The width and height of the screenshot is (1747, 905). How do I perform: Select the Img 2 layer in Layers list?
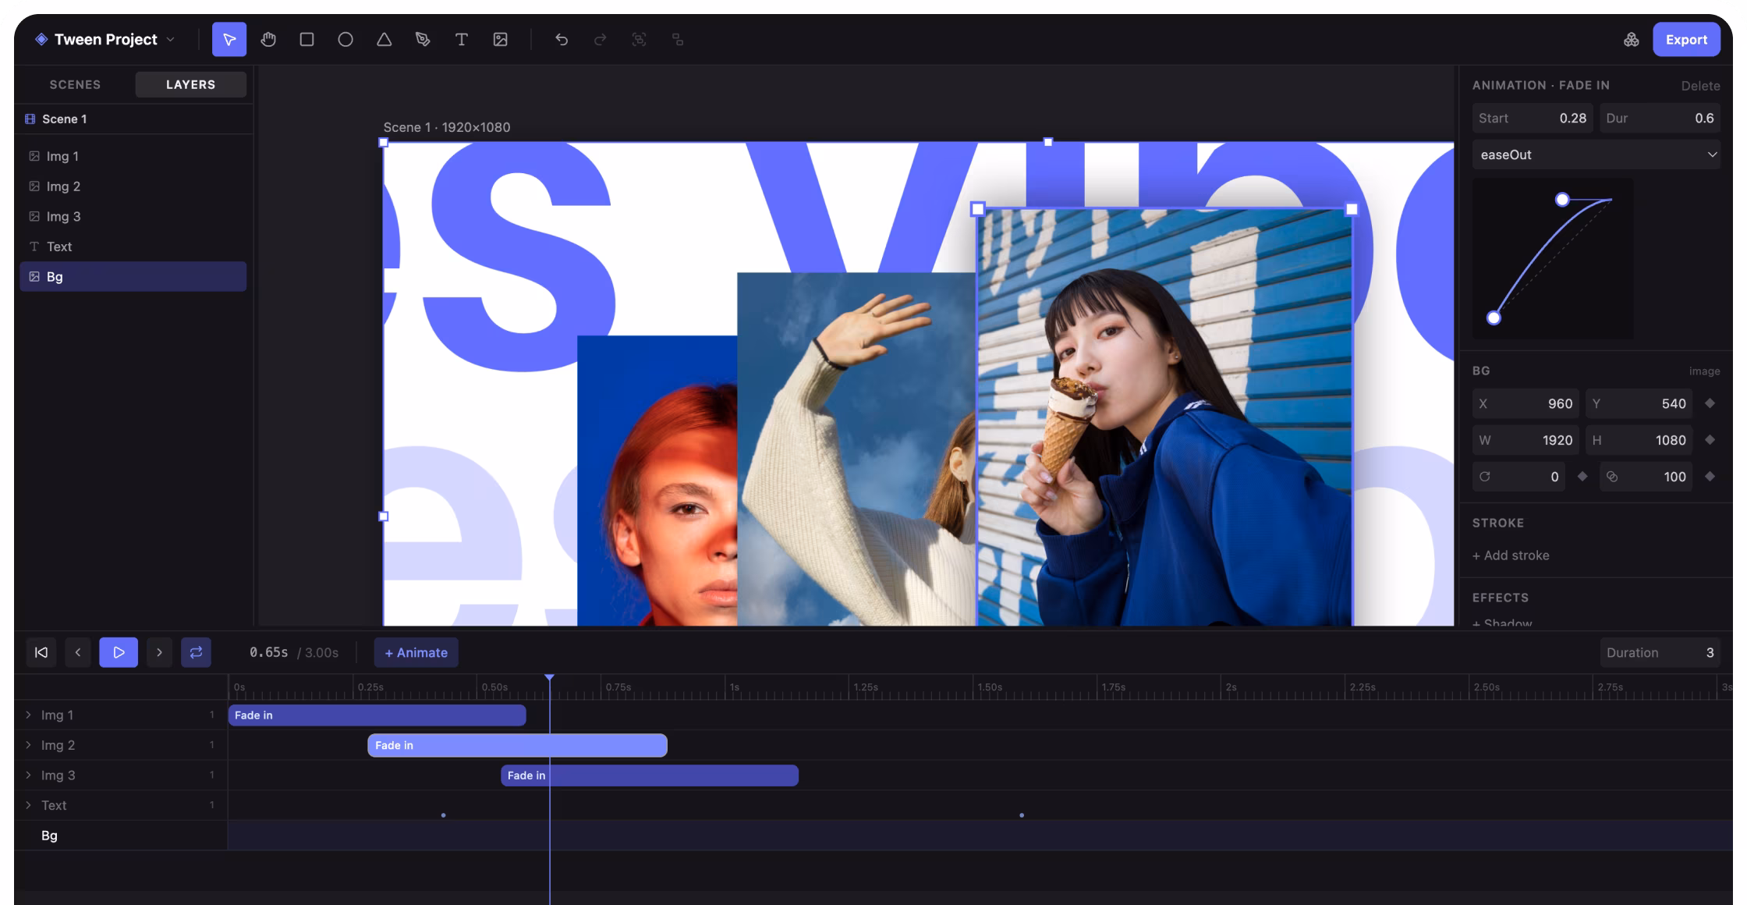pos(133,186)
